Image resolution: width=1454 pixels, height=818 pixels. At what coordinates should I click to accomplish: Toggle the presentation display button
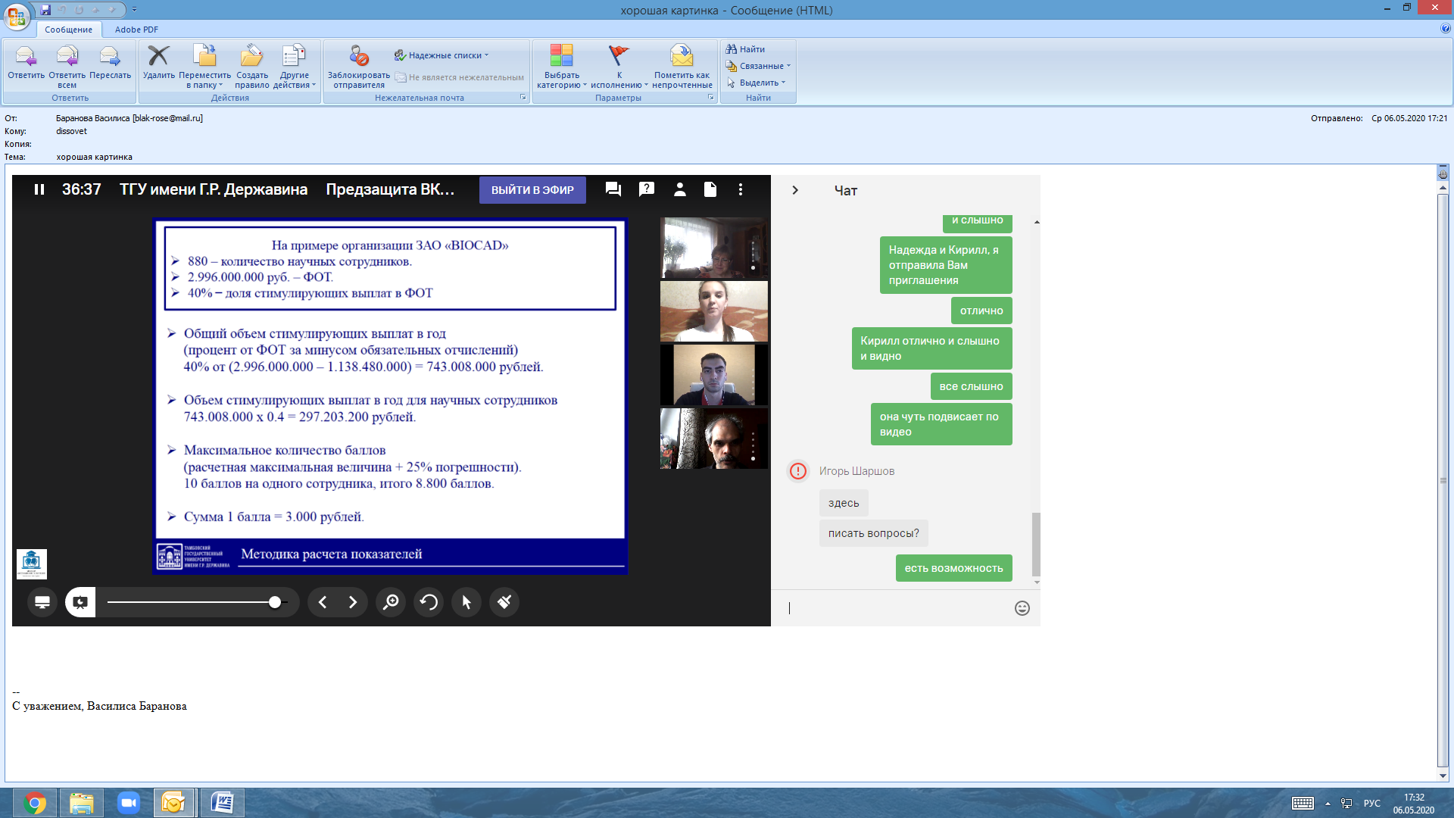point(80,602)
